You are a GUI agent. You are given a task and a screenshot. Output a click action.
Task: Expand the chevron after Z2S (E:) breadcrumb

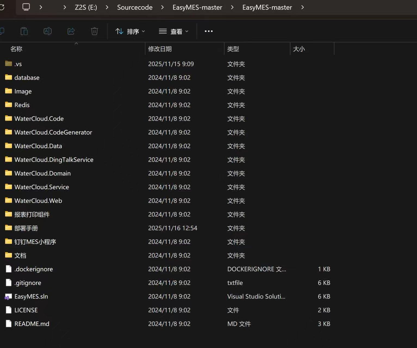107,7
